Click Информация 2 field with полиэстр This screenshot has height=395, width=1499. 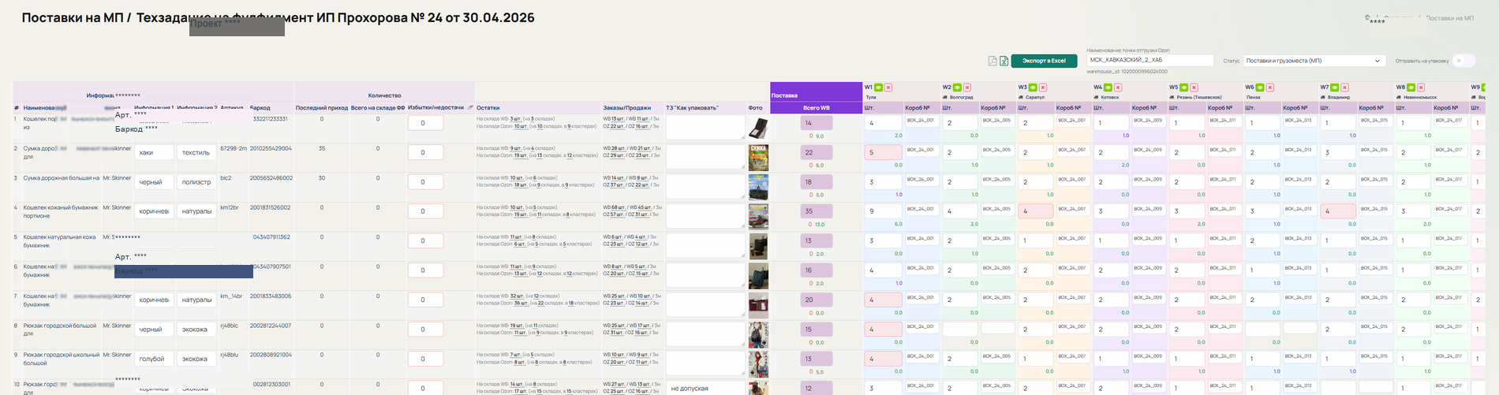[196, 182]
